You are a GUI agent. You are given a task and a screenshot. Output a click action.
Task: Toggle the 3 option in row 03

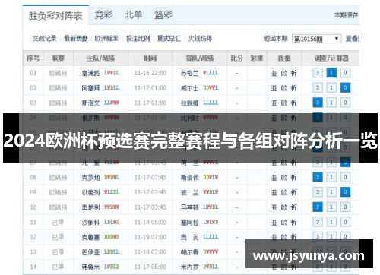[318, 103]
